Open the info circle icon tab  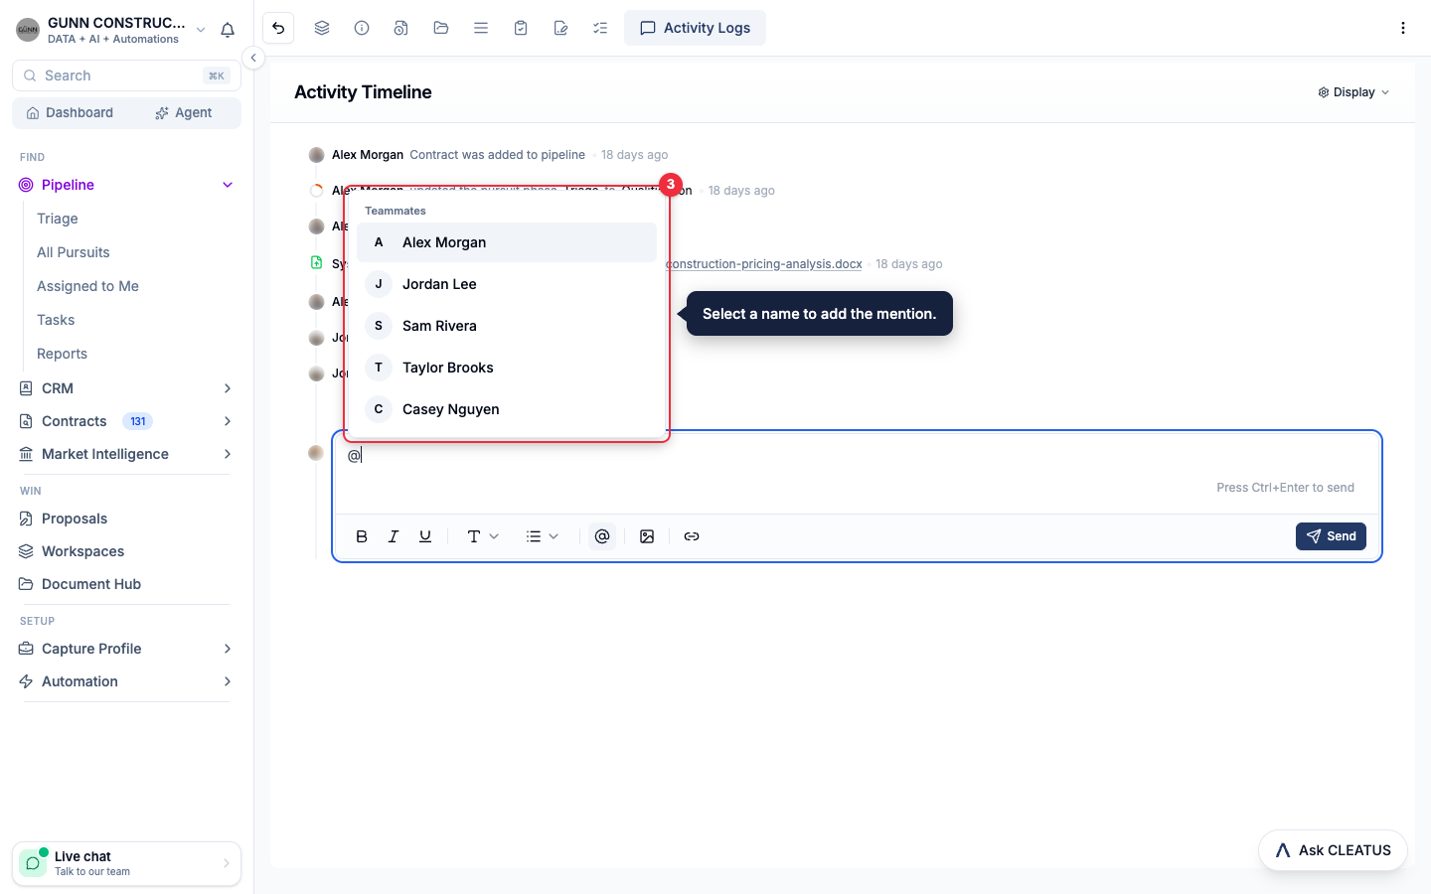click(x=362, y=28)
